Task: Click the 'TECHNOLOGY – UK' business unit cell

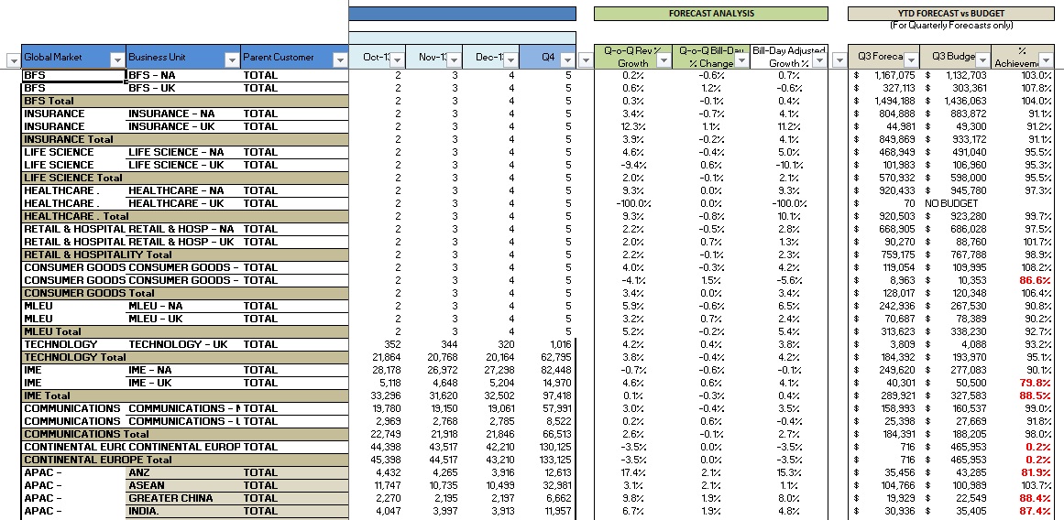Action: point(183,344)
